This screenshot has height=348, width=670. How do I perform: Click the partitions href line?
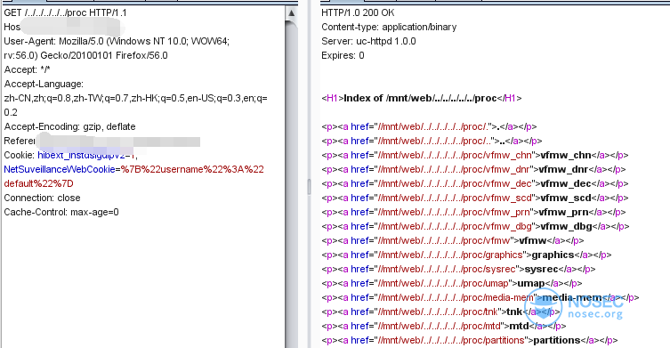470,340
